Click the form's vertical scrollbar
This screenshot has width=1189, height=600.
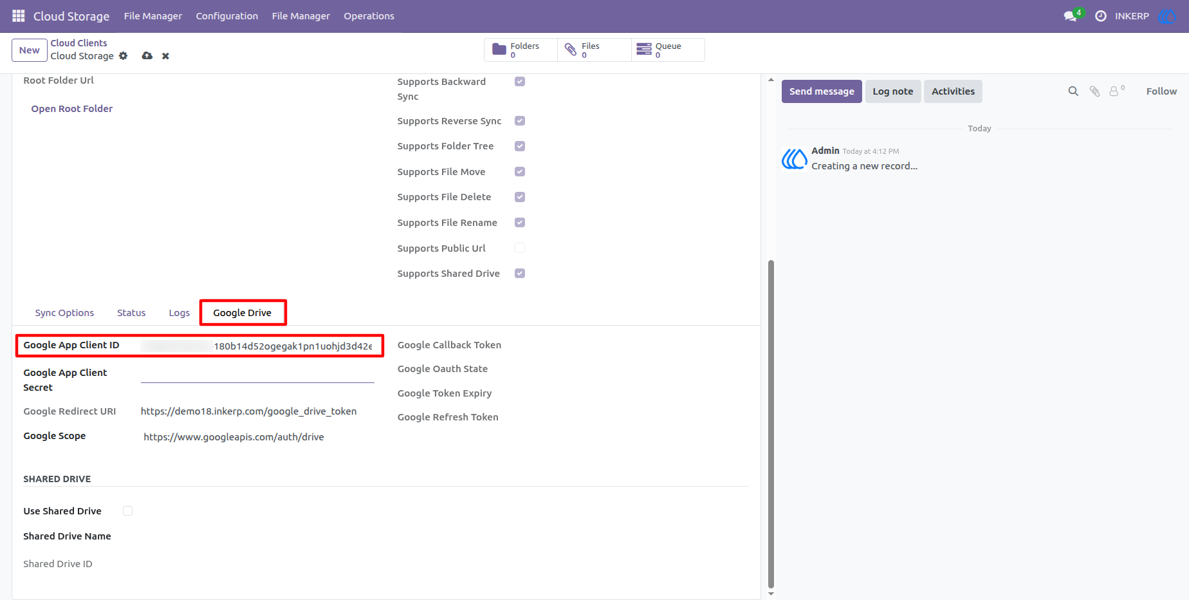click(771, 424)
